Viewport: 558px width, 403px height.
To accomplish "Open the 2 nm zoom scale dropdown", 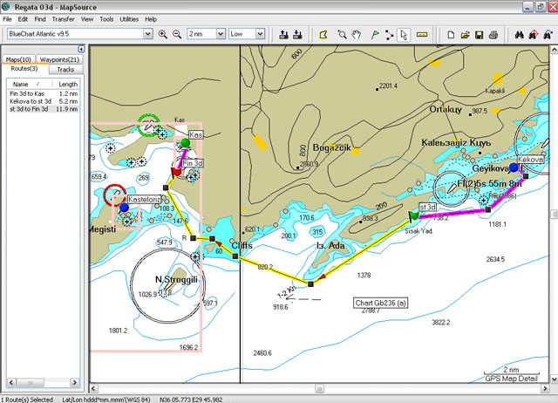I will pos(221,34).
